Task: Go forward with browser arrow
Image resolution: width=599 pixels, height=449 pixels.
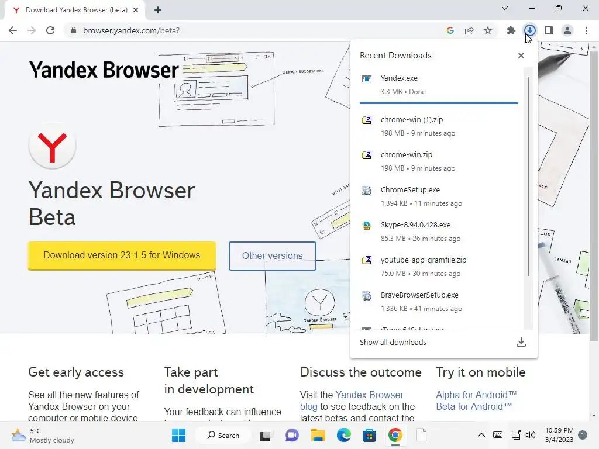Action: click(x=32, y=30)
